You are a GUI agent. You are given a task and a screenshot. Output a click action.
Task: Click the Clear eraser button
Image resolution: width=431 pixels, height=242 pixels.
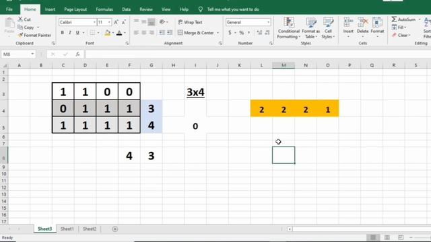coord(401,35)
